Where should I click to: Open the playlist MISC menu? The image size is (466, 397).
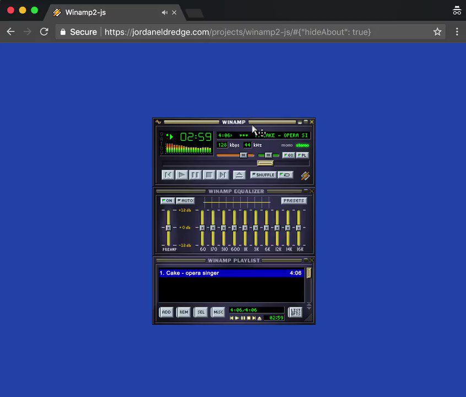click(218, 312)
